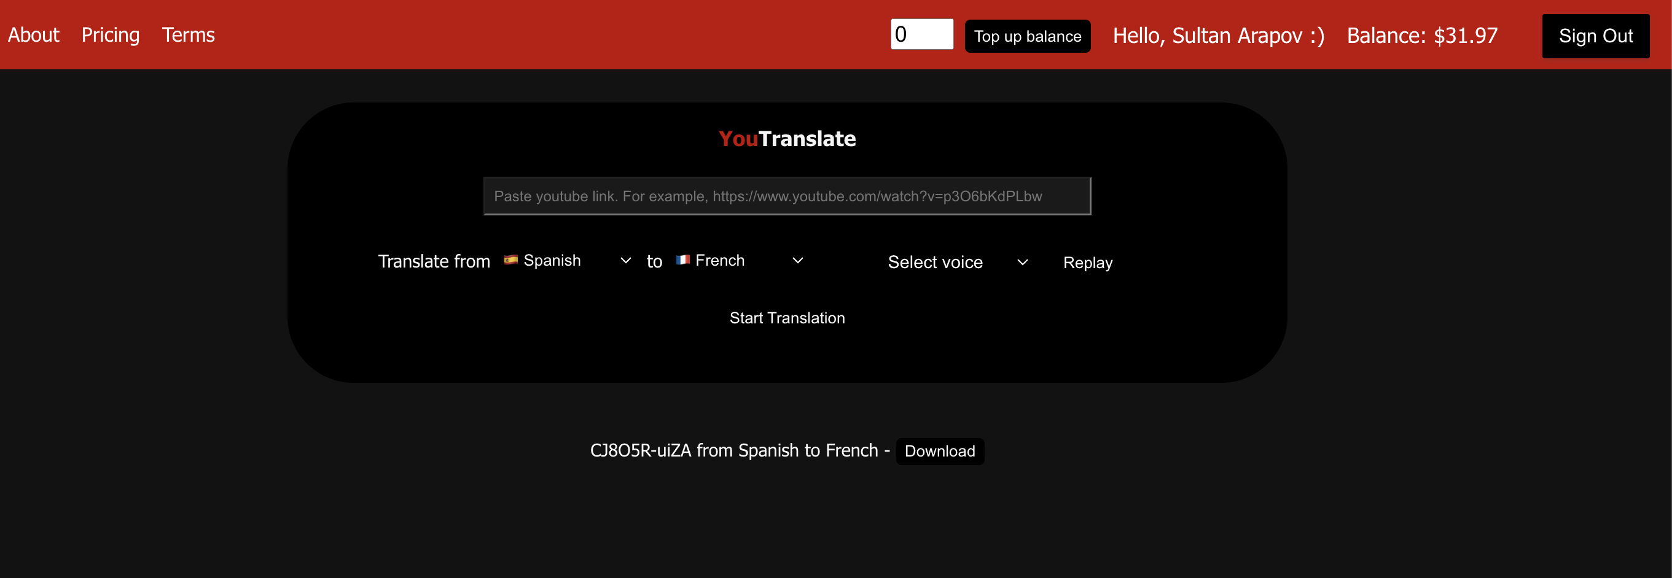This screenshot has width=1672, height=578.
Task: Click the top-up amount input field
Action: coord(921,34)
